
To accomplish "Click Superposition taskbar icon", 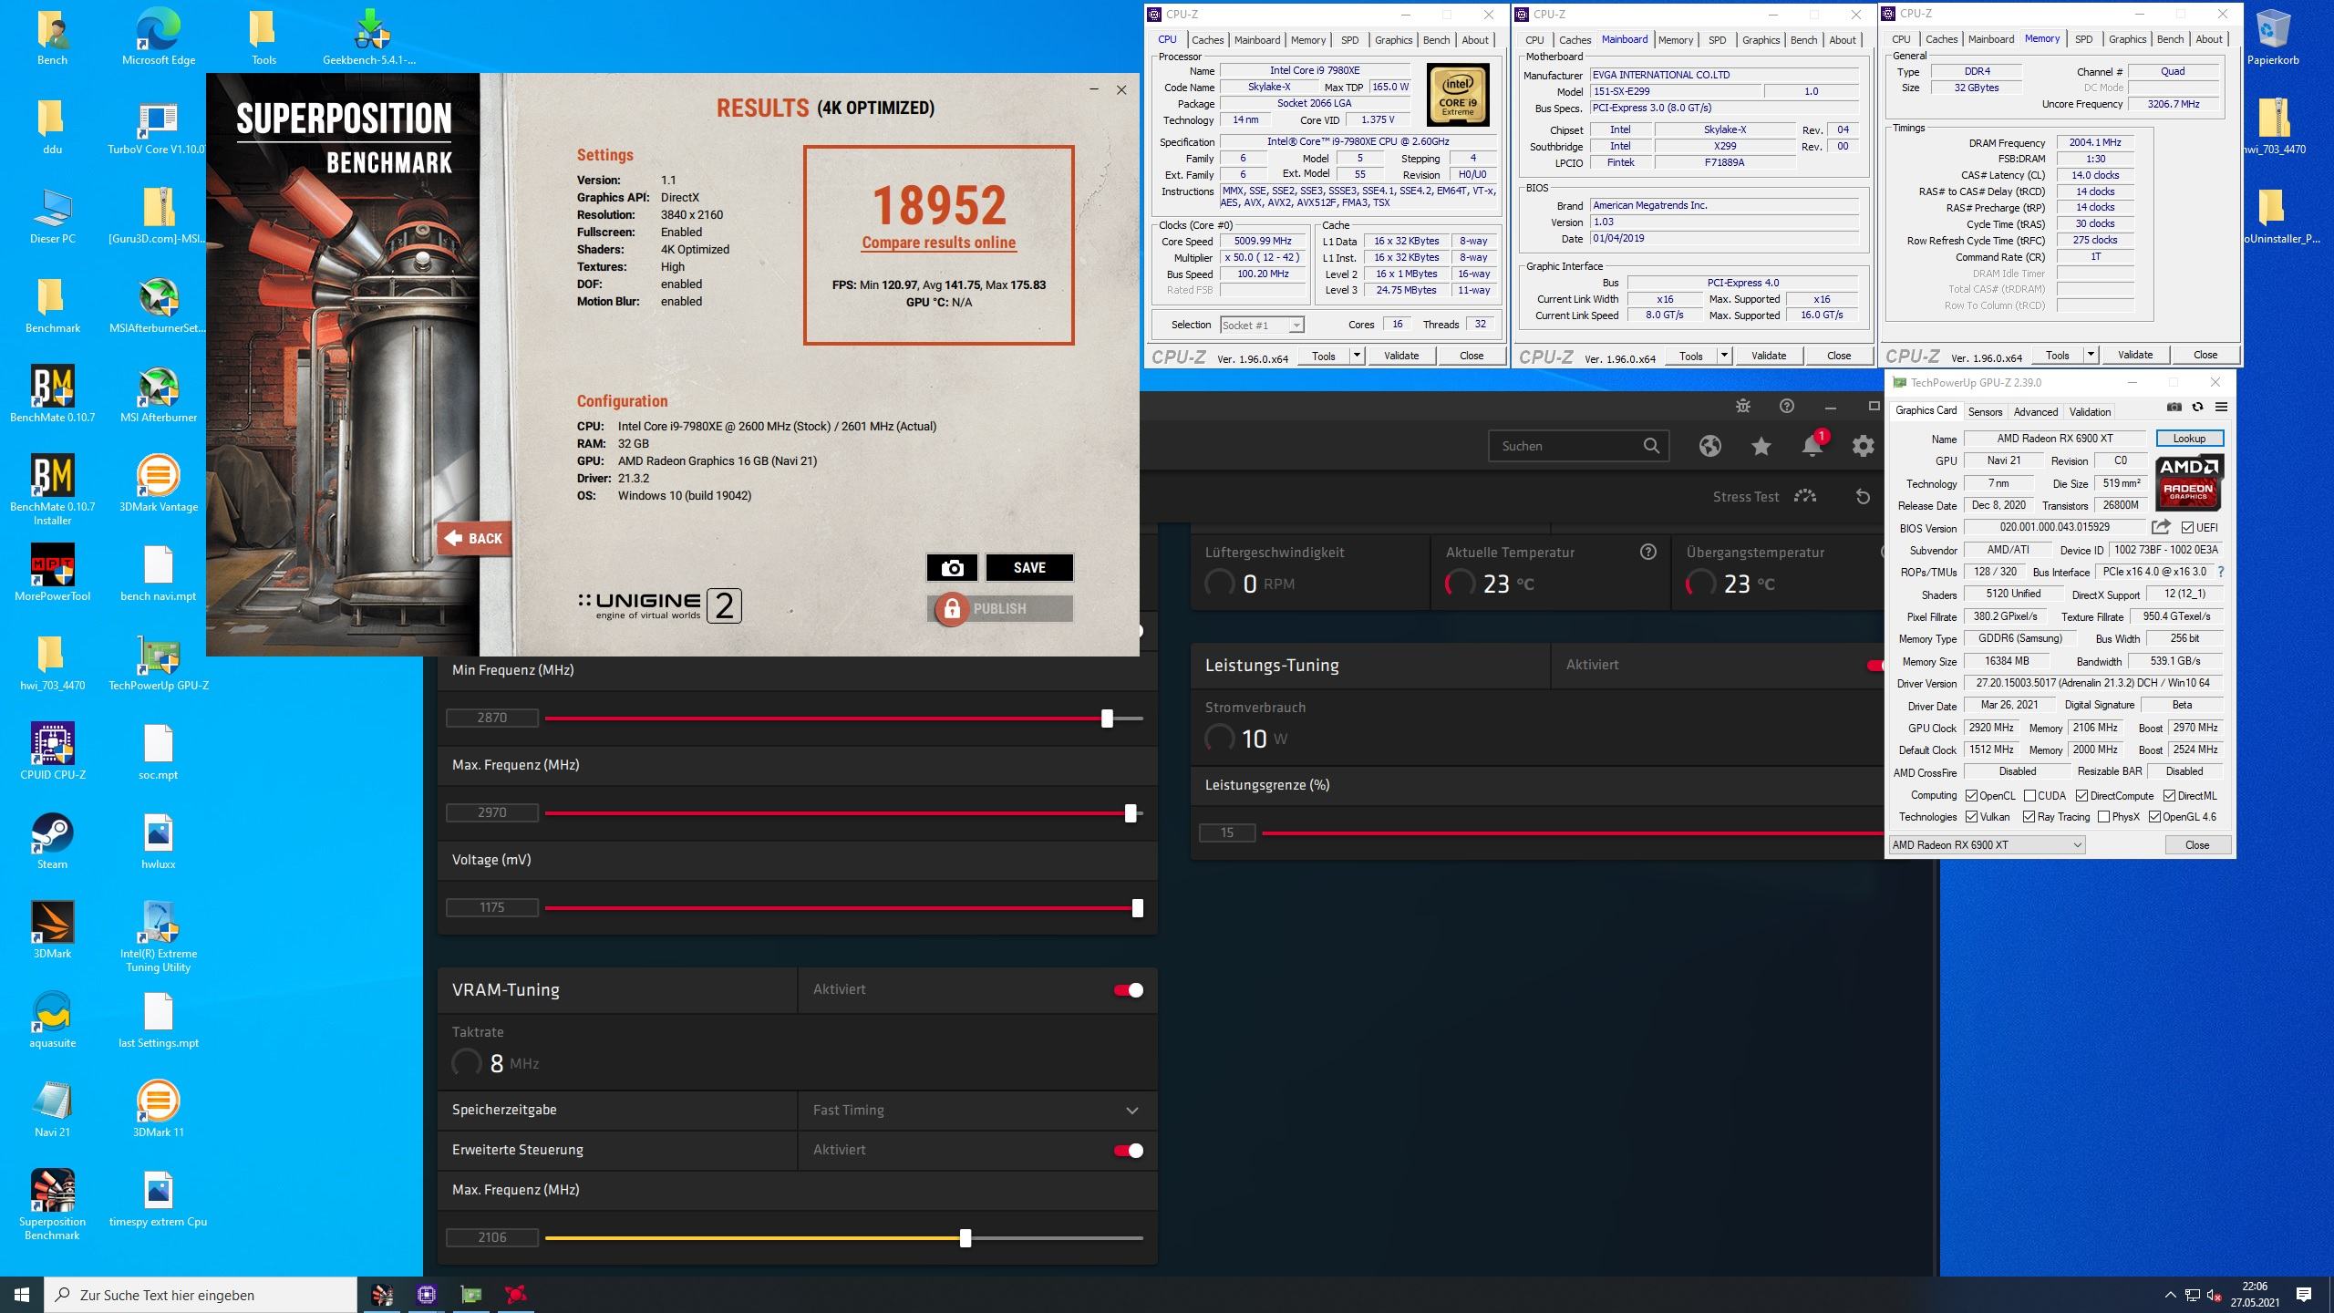I will [x=382, y=1294].
